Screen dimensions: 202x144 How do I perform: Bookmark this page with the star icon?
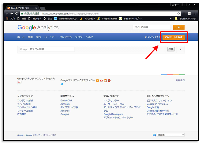tap(178, 14)
